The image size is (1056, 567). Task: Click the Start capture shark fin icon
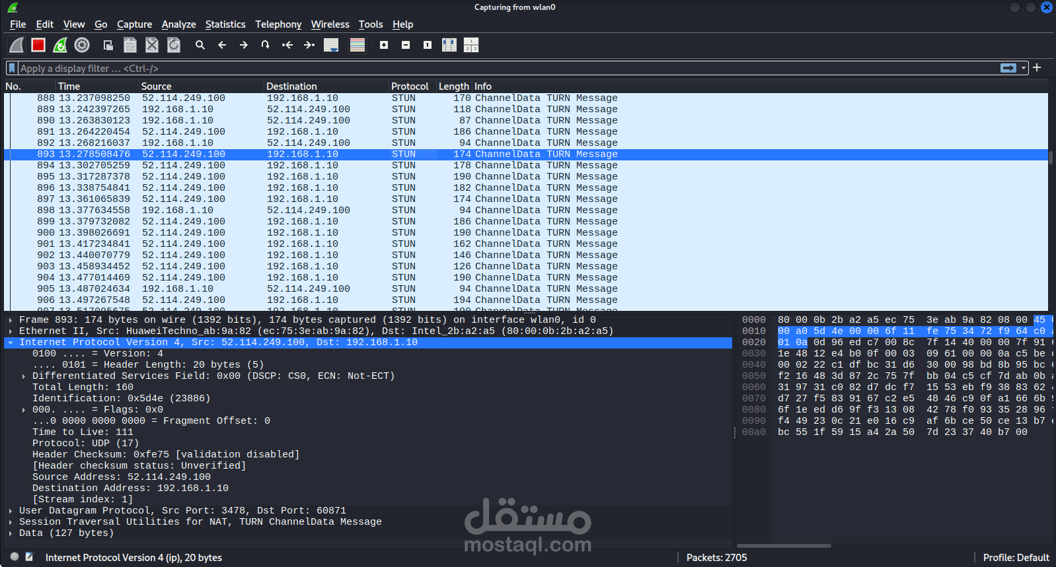[x=17, y=45]
